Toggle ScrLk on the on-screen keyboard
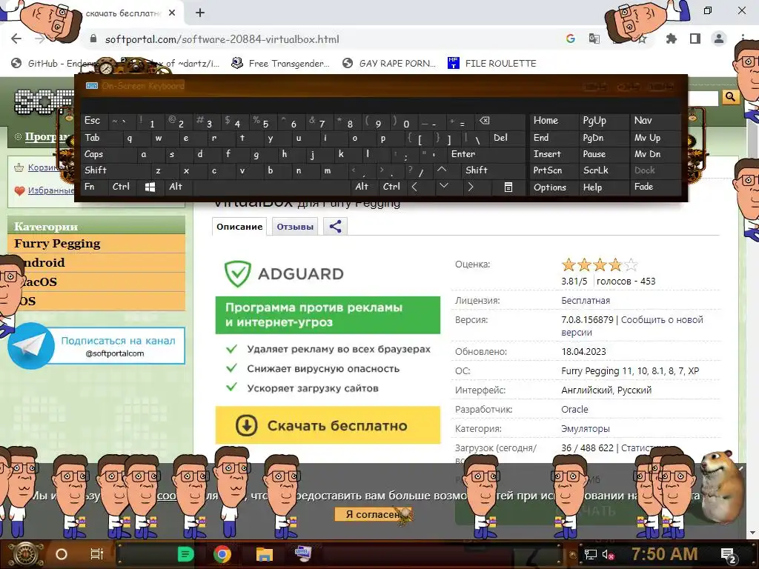Screen dimensions: 759x569 coord(603,170)
